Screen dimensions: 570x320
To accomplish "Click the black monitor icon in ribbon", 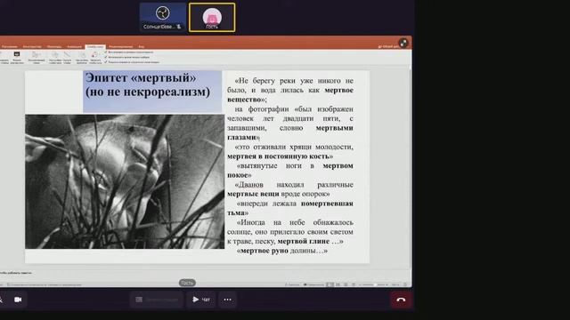I will point(17,54).
